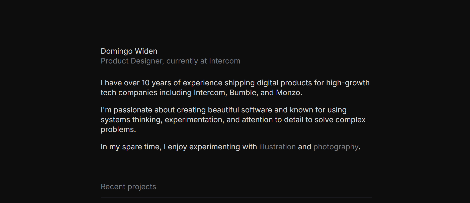Screen dimensions: 470x203
Task: Click Intercom in the first bio paragraph
Action: [x=209, y=93]
